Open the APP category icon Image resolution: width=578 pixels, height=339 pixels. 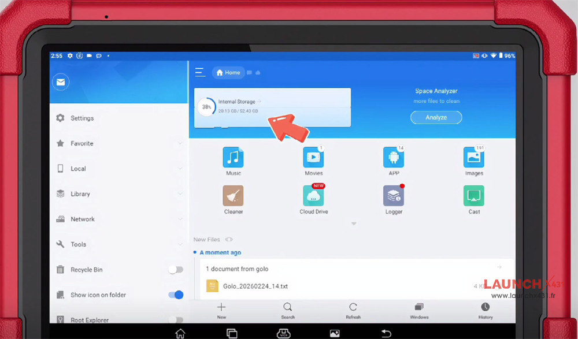click(394, 158)
